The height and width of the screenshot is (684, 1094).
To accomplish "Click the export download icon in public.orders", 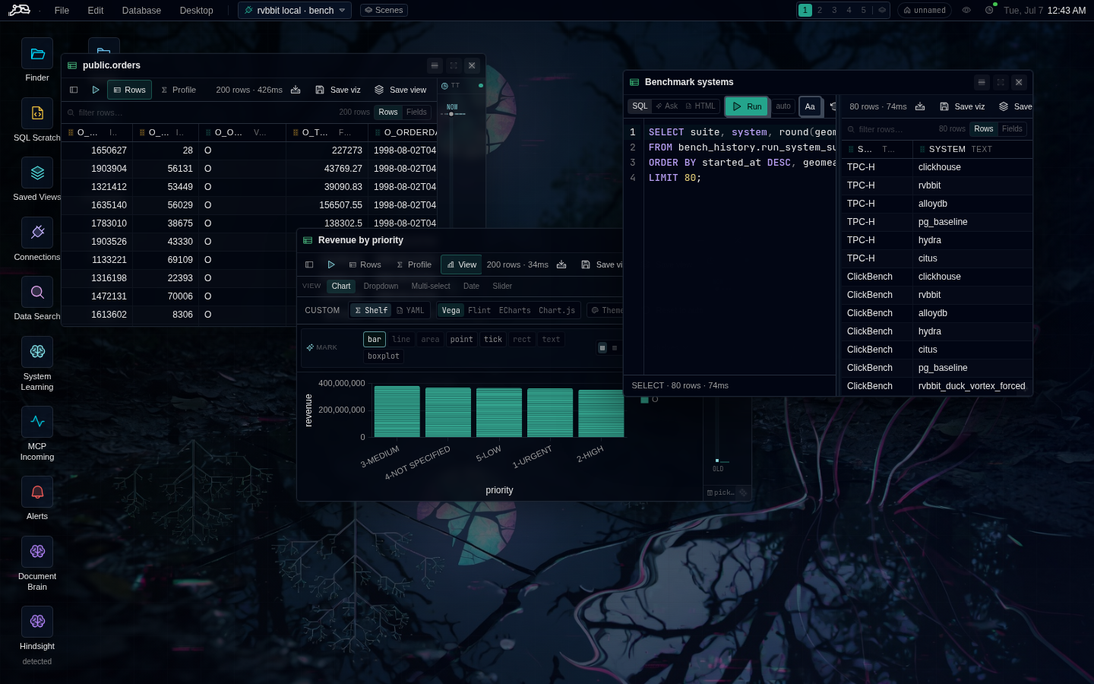I will coord(296,90).
